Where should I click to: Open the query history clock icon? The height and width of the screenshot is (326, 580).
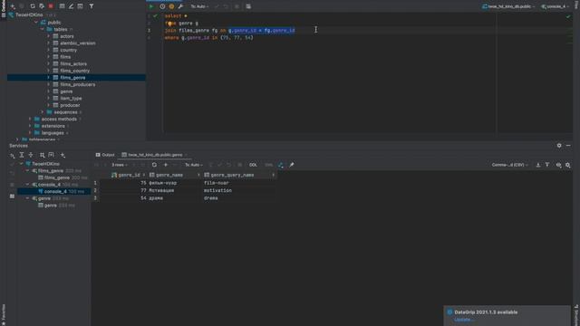pyautogui.click(x=162, y=6)
